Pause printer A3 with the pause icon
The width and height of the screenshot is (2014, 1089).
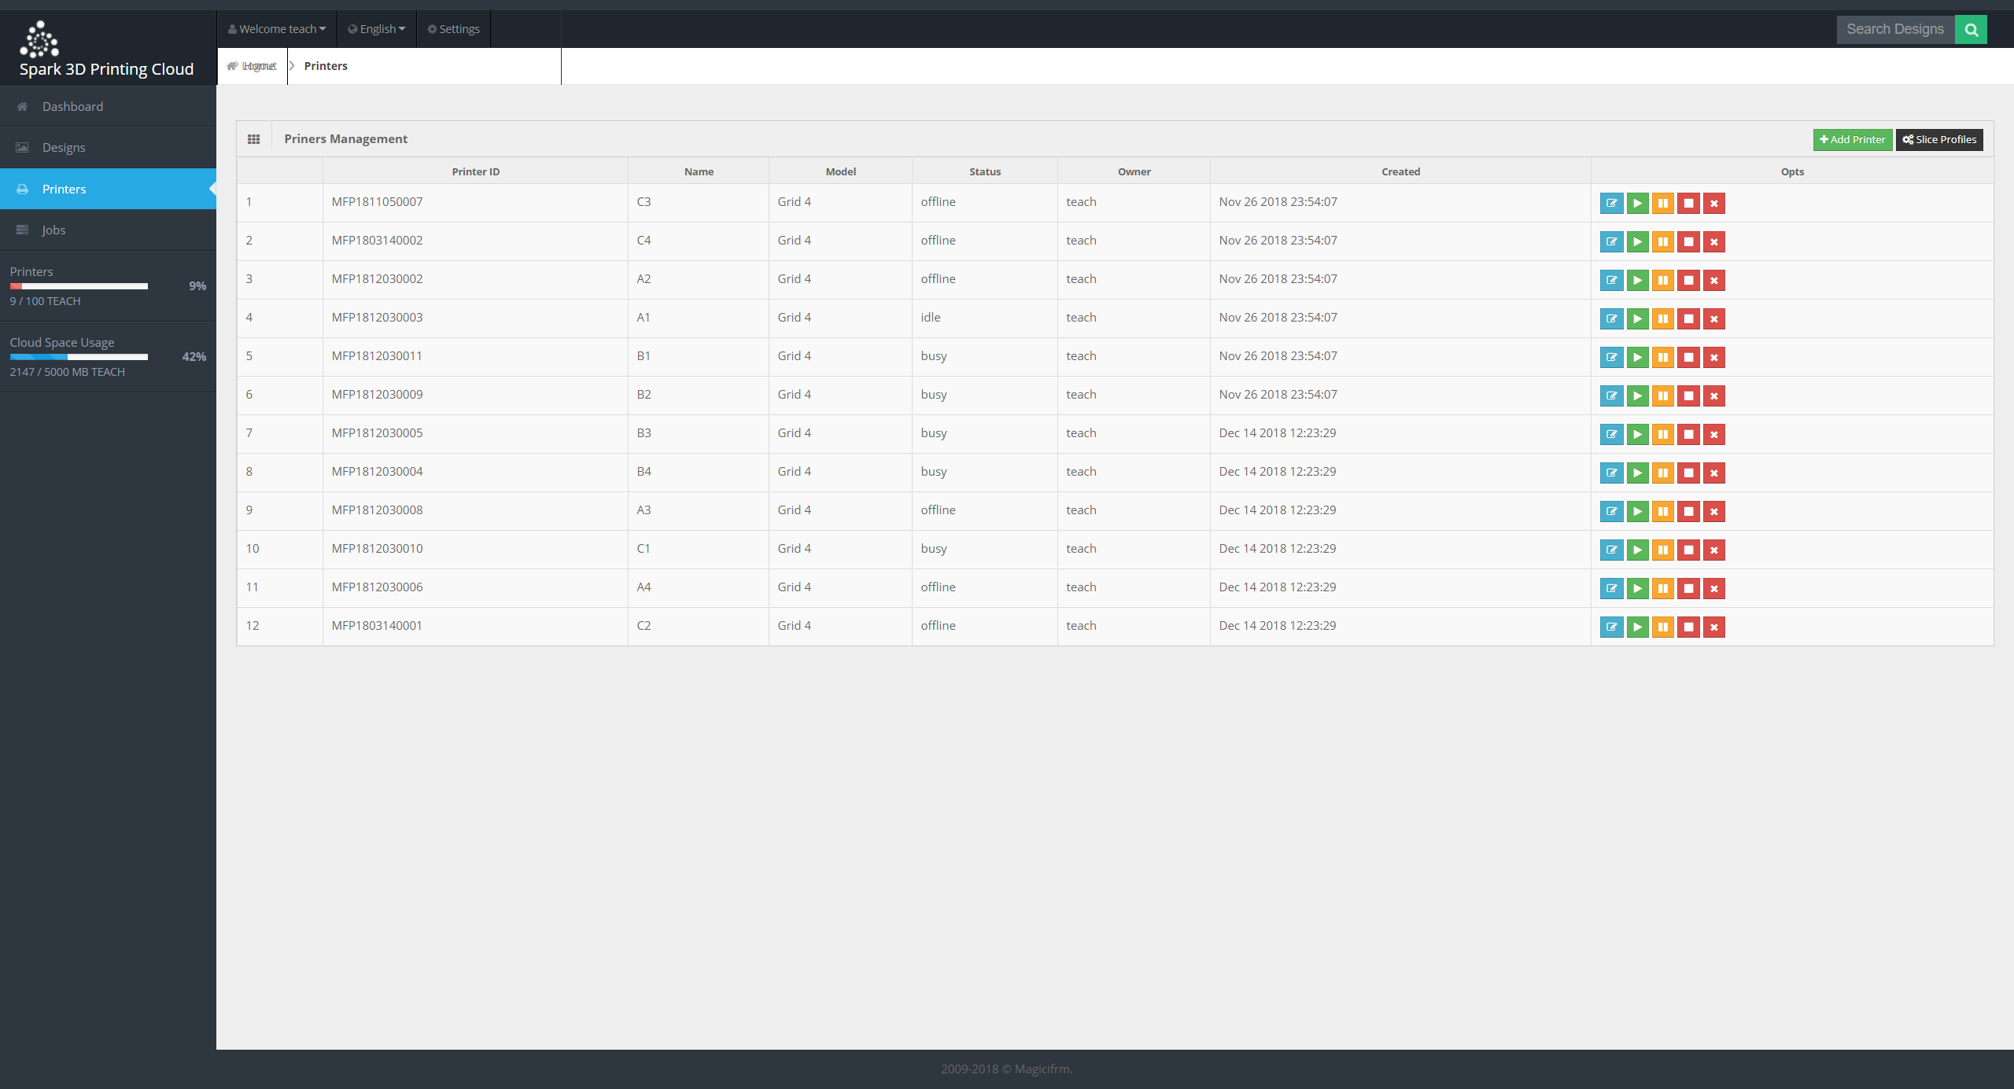1662,511
